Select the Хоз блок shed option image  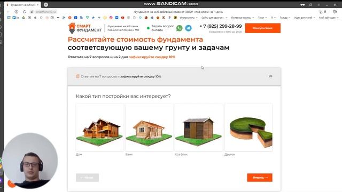tap(199, 127)
